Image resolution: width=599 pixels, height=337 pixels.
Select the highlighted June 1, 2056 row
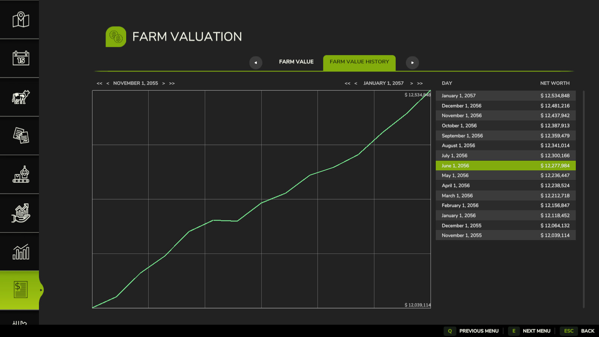(506, 166)
